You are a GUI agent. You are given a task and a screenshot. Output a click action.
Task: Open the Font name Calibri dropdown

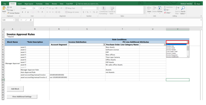[x=32, y=8]
